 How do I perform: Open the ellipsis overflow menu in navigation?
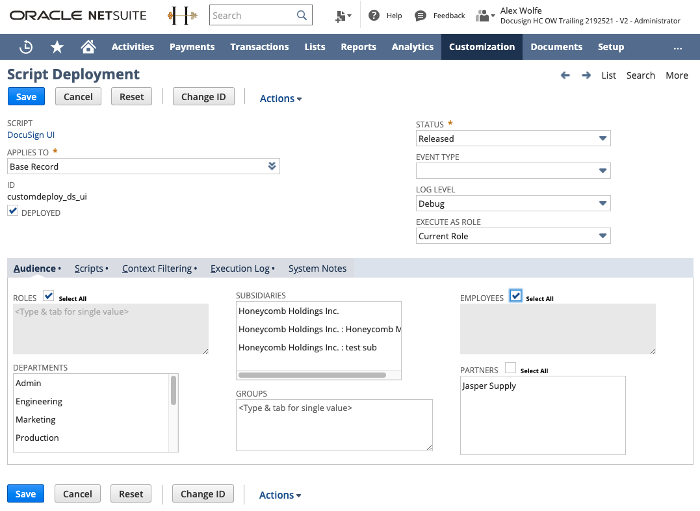tap(678, 48)
